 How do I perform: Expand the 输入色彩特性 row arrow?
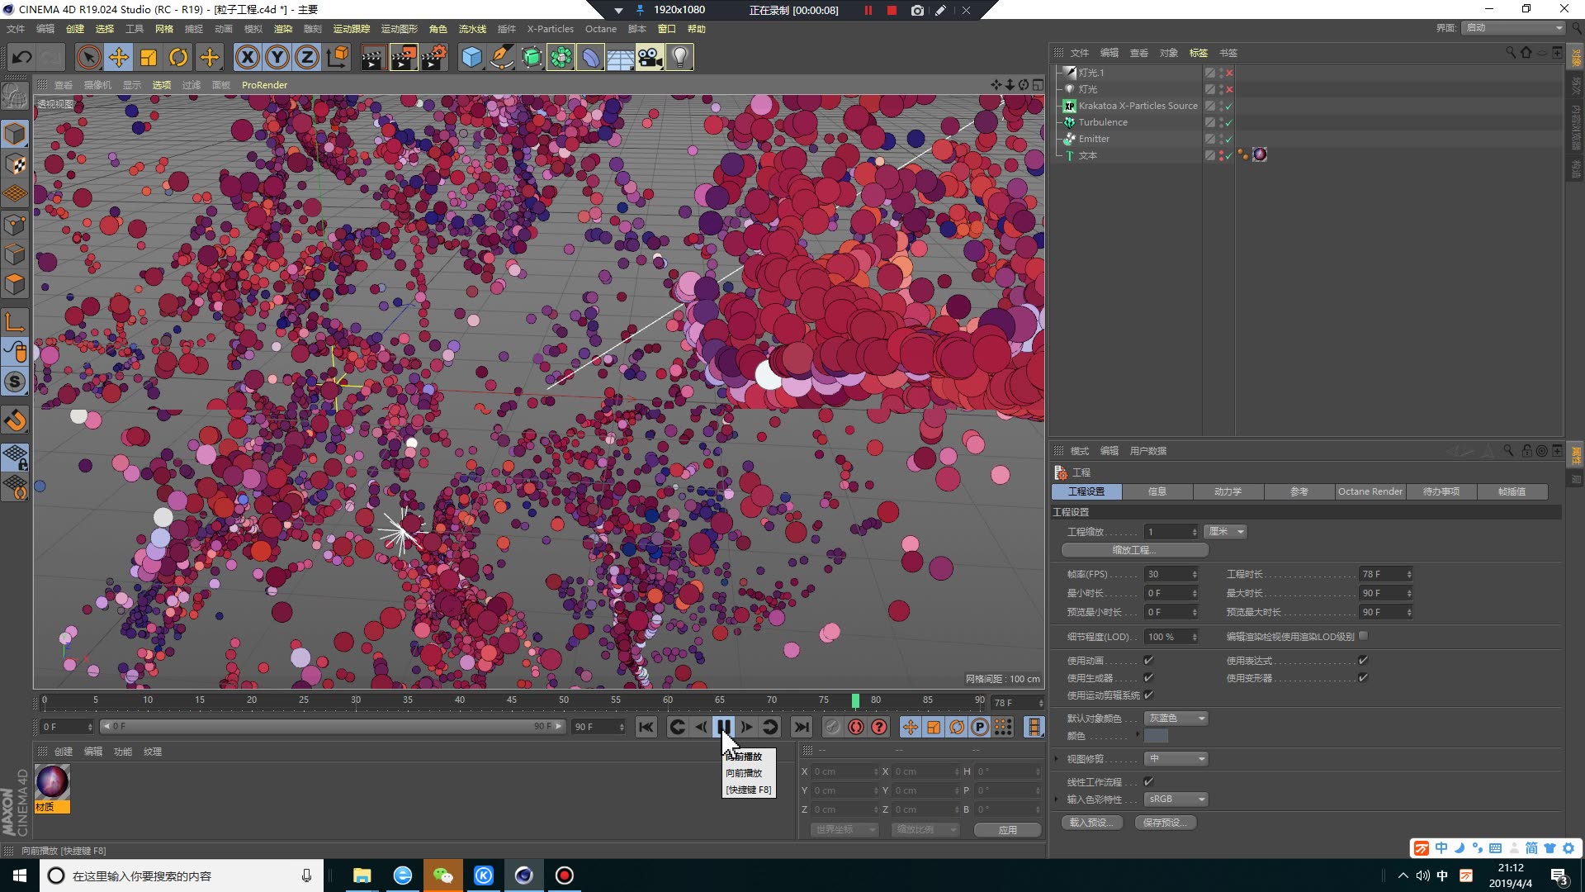pyautogui.click(x=1056, y=799)
